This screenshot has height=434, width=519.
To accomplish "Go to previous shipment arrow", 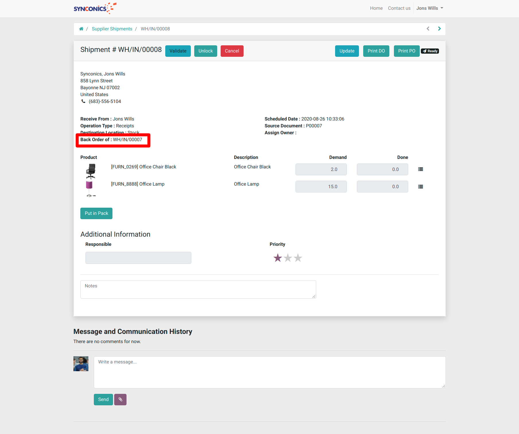I will pos(428,29).
